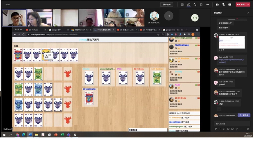
Task: Open more actions ellipsis in Teams toolbar
Action: coord(207,5)
